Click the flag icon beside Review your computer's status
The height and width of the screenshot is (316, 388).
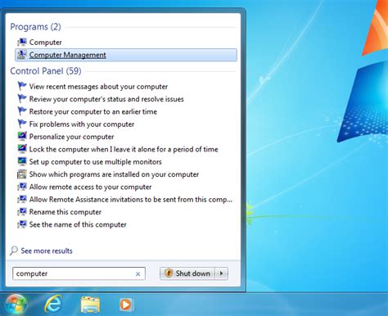coord(22,99)
